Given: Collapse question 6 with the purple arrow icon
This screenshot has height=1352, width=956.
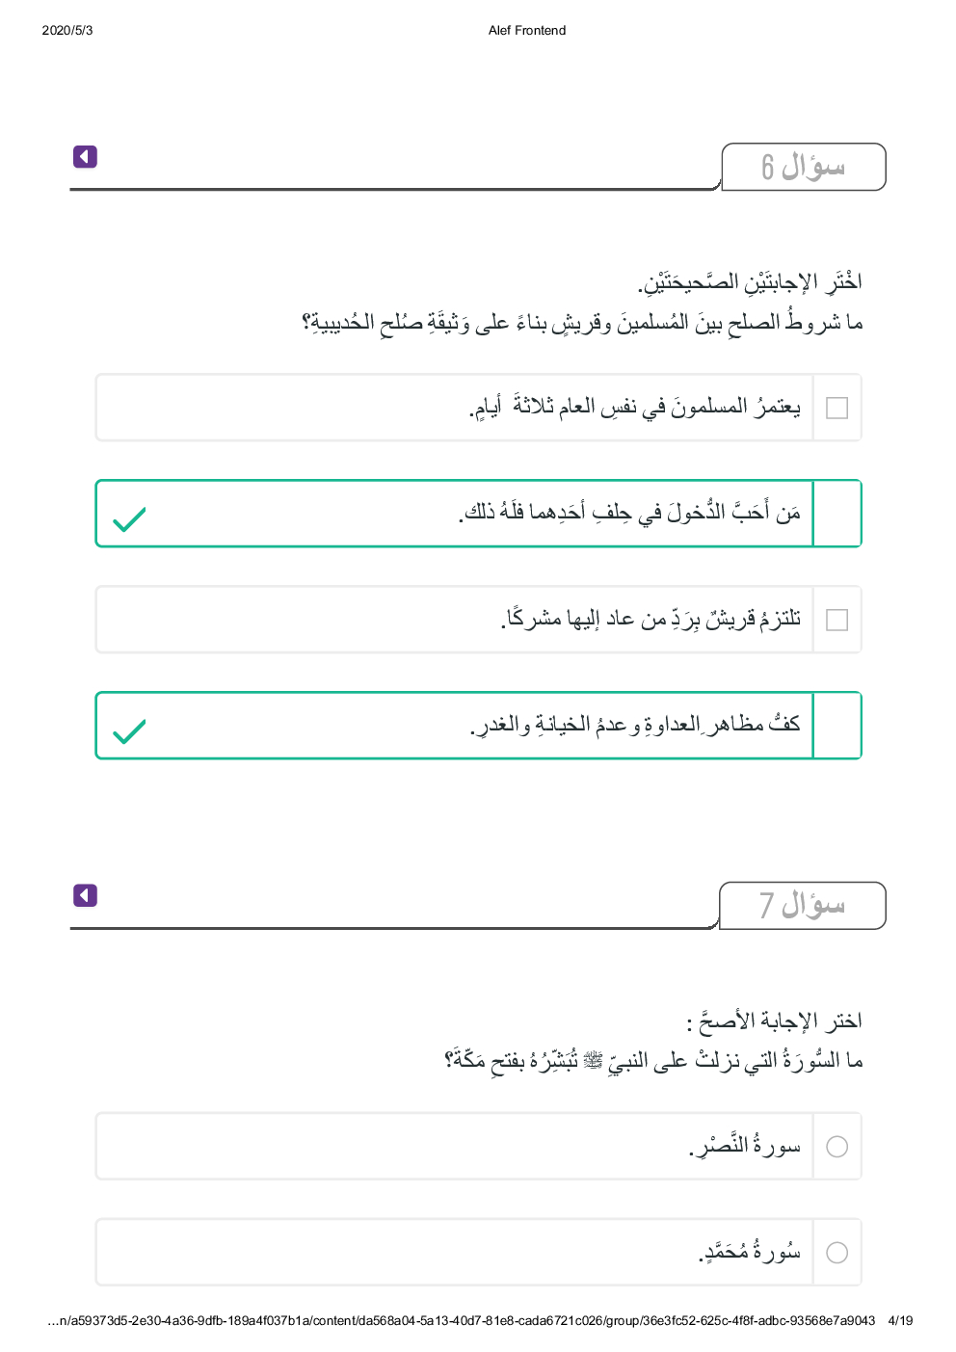Looking at the screenshot, I should point(85,156).
